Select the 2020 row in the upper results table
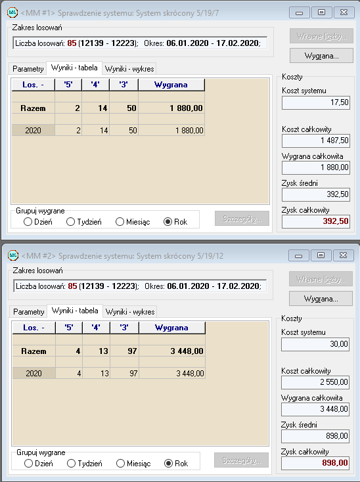The height and width of the screenshot is (482, 360). 108,130
